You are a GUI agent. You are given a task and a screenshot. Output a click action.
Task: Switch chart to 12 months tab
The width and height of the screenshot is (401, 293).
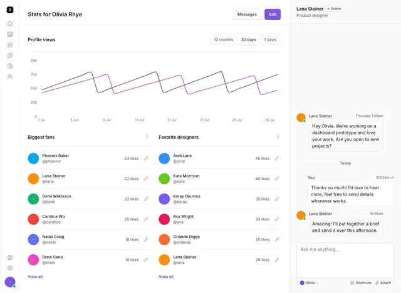pos(224,39)
